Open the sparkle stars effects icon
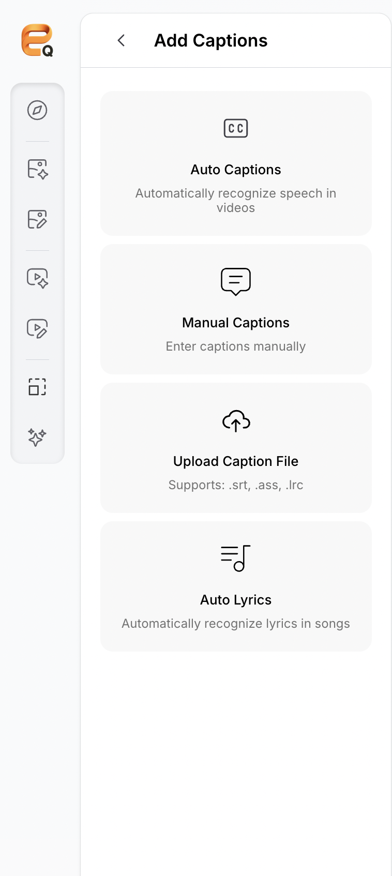 (37, 437)
